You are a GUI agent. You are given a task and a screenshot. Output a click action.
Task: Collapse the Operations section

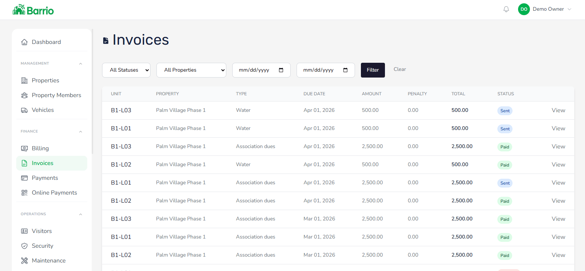tap(81, 214)
